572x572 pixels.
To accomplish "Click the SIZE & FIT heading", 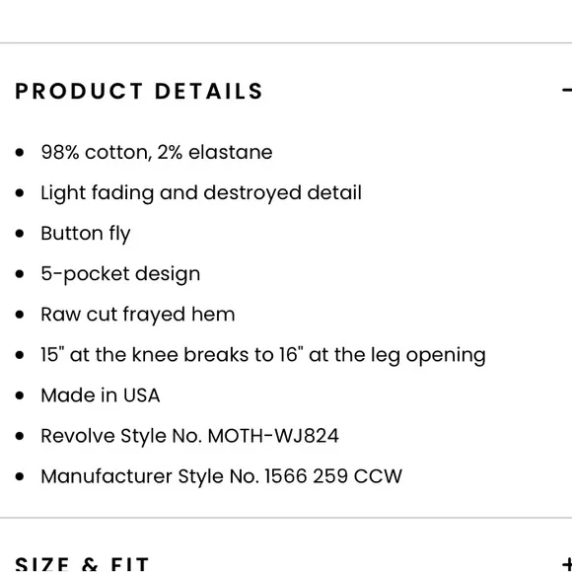I will (82, 564).
